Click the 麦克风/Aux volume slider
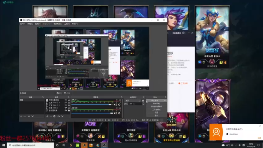 pos(92,105)
